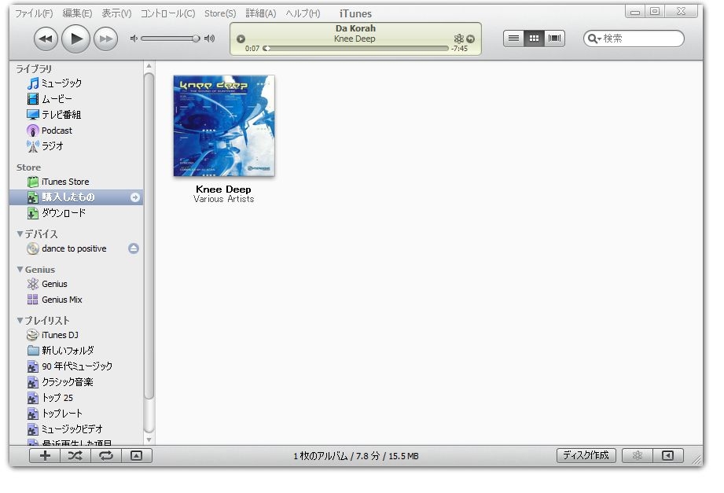Image resolution: width=724 pixels, height=493 pixels.
Task: Toggle repeat playback
Action: click(106, 456)
